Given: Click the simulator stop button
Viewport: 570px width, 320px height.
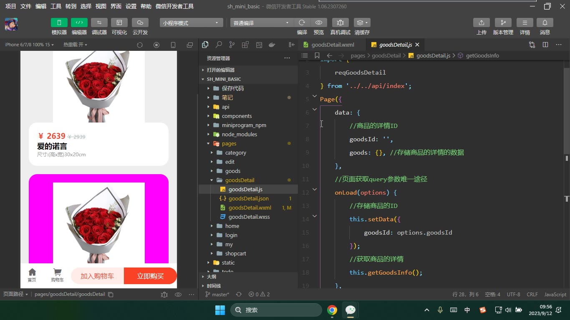Looking at the screenshot, I should pos(156,45).
